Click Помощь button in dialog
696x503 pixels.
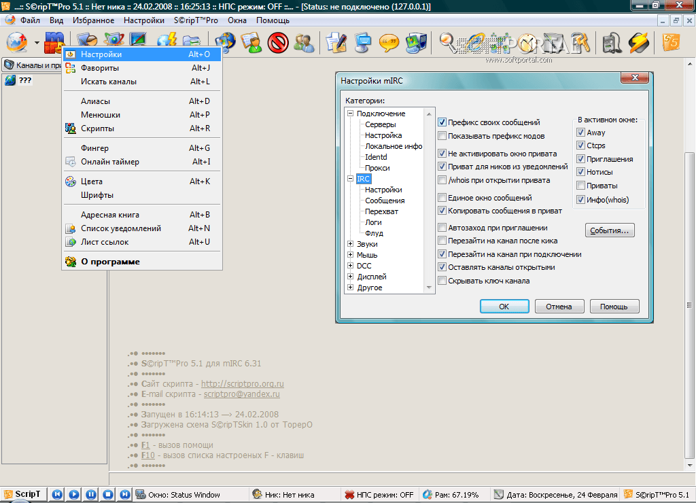614,307
